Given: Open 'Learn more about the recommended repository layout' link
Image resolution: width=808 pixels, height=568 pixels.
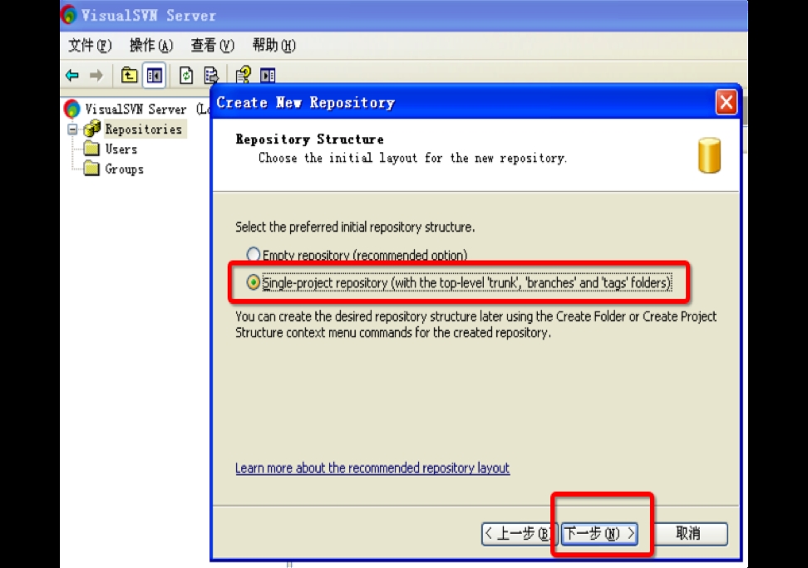Looking at the screenshot, I should click(x=372, y=468).
